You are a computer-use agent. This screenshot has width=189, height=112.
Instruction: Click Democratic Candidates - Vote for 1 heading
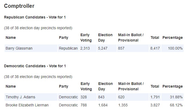[x=35, y=66]
